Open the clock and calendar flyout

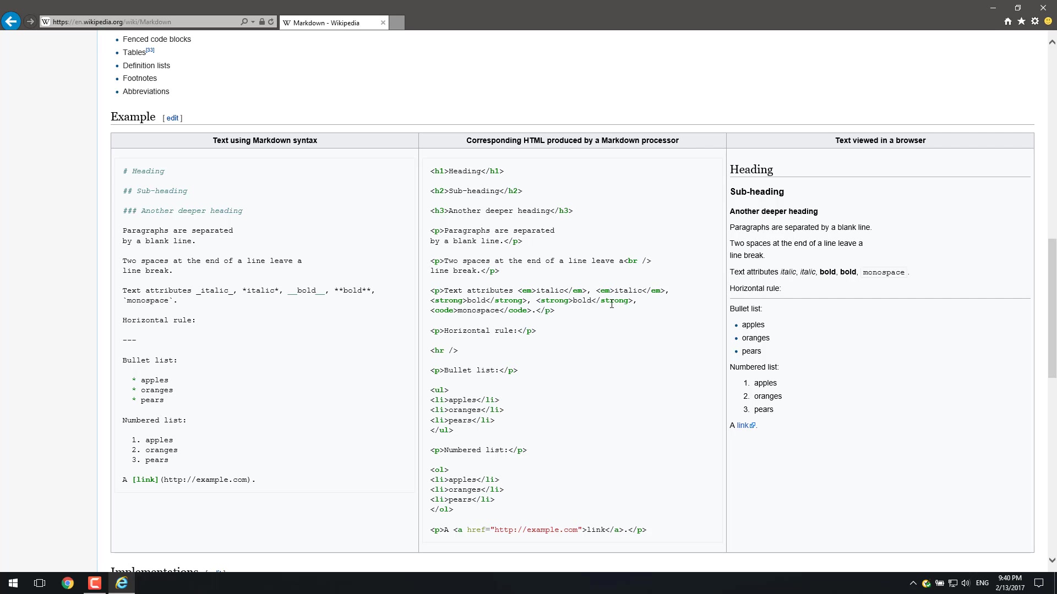coord(1010,583)
